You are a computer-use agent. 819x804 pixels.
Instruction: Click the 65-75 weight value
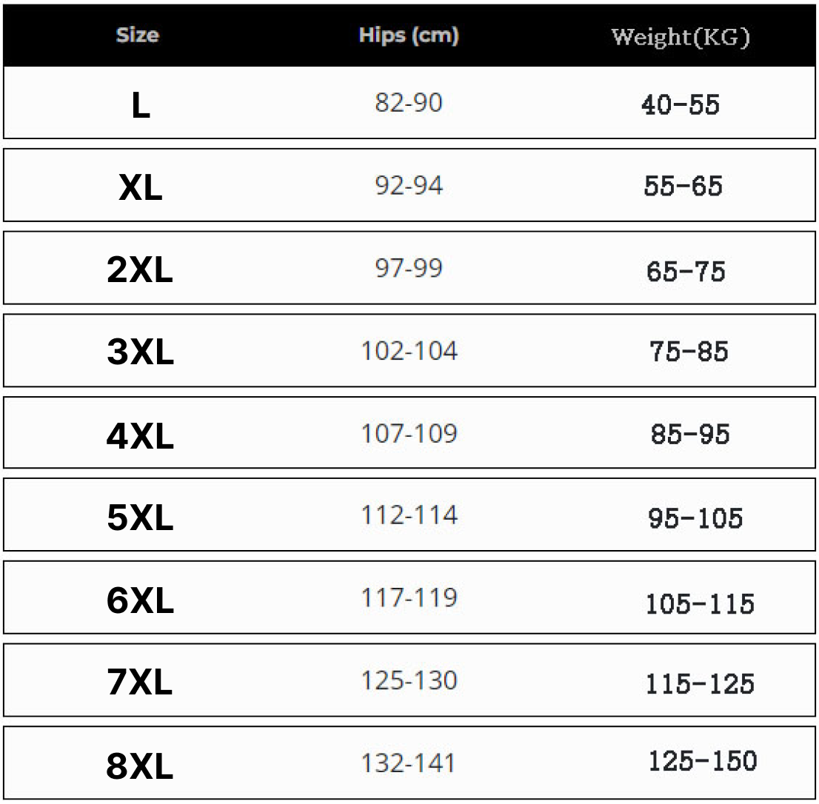(x=686, y=272)
